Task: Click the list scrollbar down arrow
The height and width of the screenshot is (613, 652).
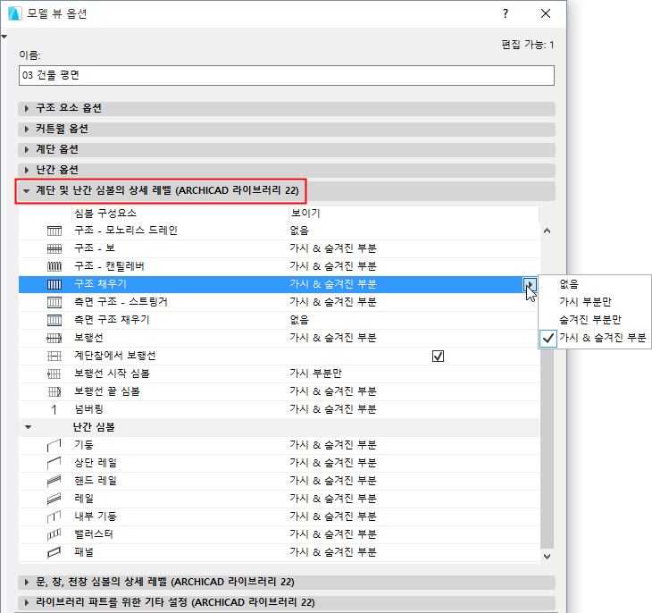Action: coord(548,557)
